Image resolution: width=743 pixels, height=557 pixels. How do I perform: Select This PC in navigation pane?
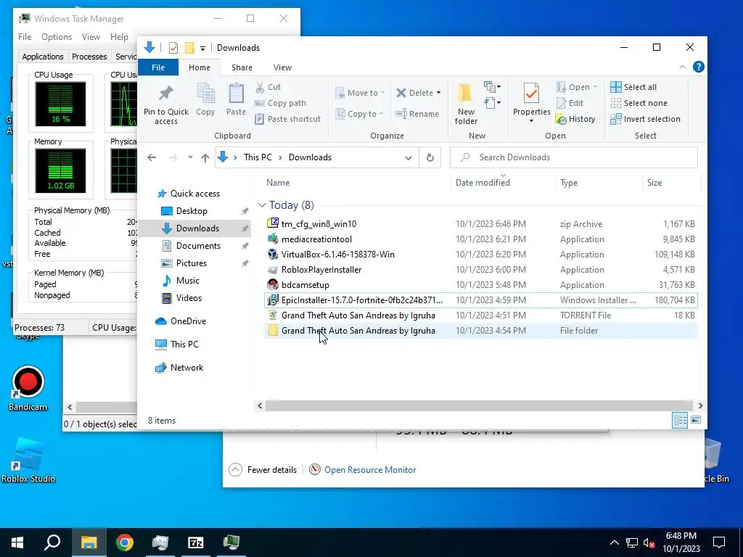click(x=184, y=344)
